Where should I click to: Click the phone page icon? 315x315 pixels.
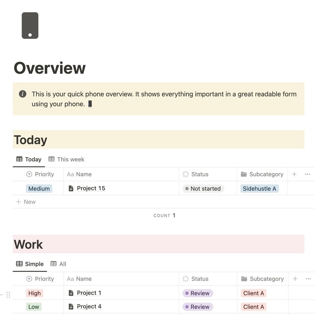pyautogui.click(x=30, y=26)
